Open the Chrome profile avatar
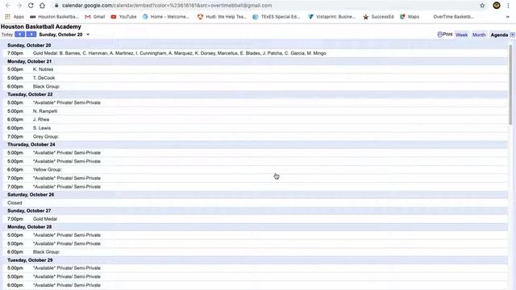The height and width of the screenshot is (290, 516). tap(497, 6)
